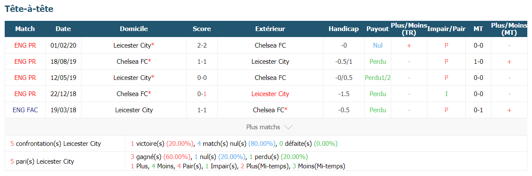Open ENG FAC competition link
The width and height of the screenshot is (532, 176).
tap(25, 110)
